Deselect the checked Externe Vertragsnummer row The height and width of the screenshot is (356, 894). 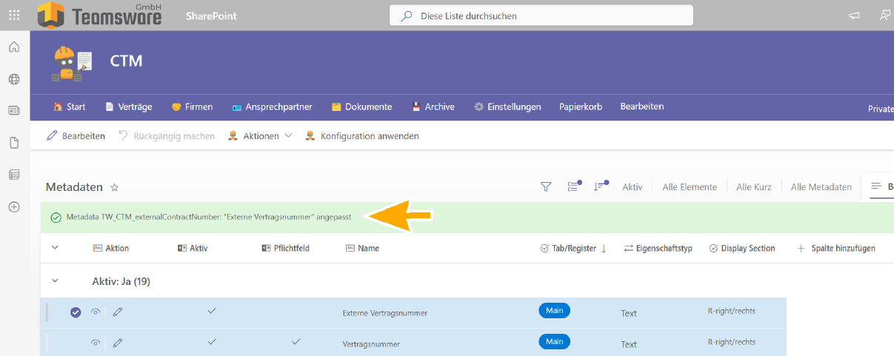76,312
